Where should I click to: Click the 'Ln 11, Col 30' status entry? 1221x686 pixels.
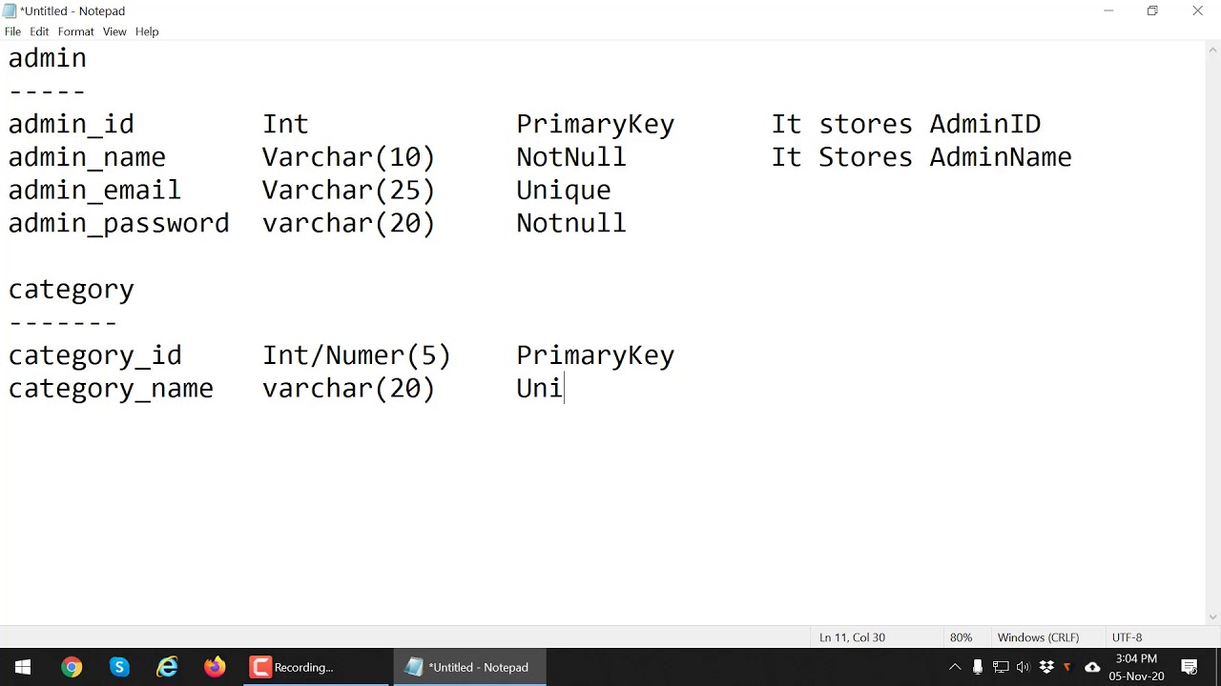click(x=852, y=637)
